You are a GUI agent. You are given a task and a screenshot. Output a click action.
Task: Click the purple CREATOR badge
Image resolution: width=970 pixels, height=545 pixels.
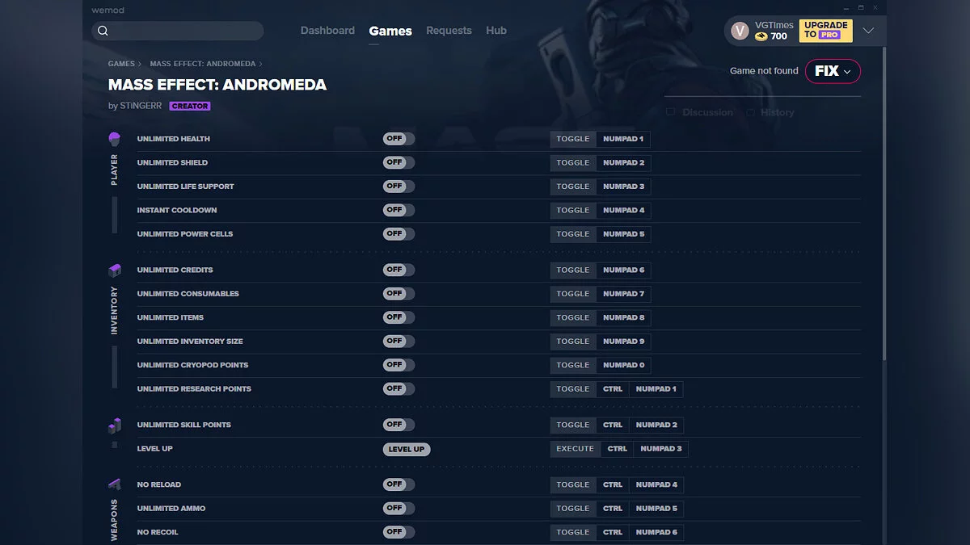[190, 106]
